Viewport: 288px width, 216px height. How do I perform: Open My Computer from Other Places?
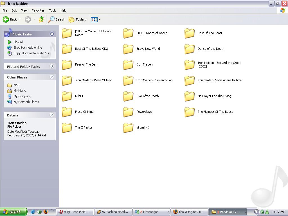tap(22, 96)
